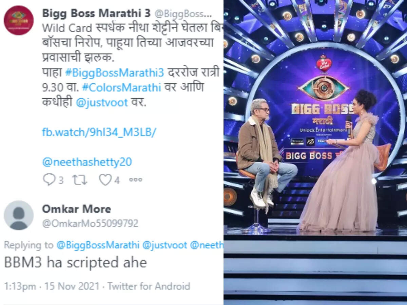Open the #ColorsMarathi hashtag

[x=121, y=87]
